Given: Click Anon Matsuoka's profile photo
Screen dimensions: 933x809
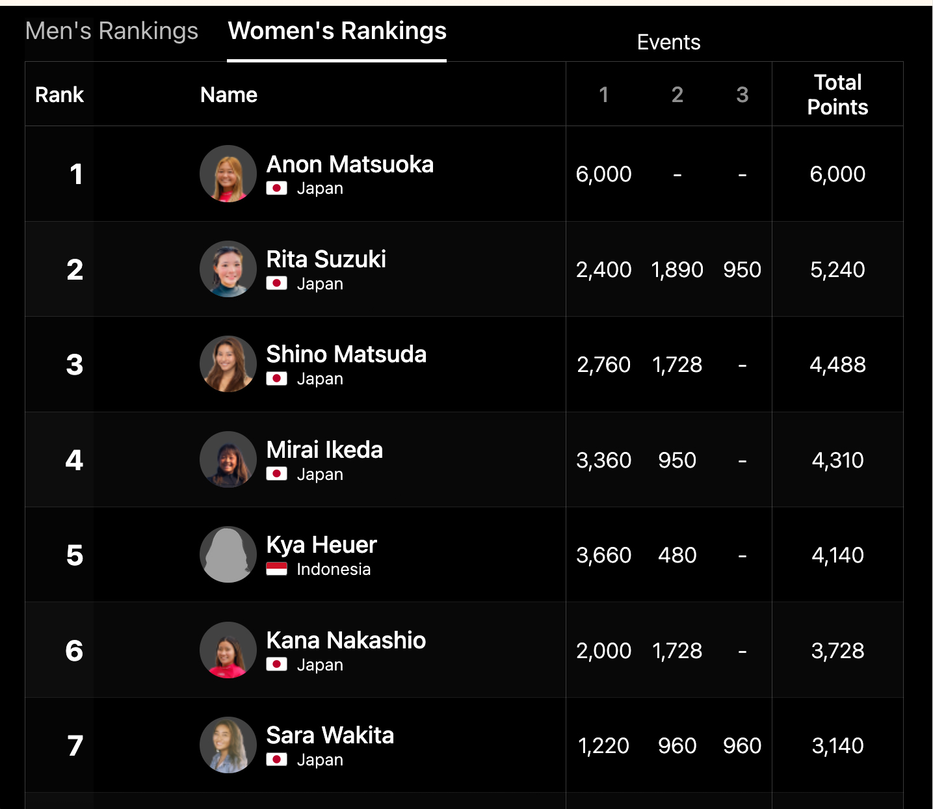Looking at the screenshot, I should [228, 174].
